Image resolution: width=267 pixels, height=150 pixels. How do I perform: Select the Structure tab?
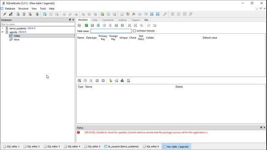(83, 20)
